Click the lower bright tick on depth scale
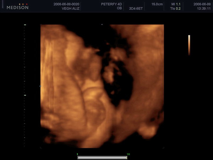 (25, 95)
